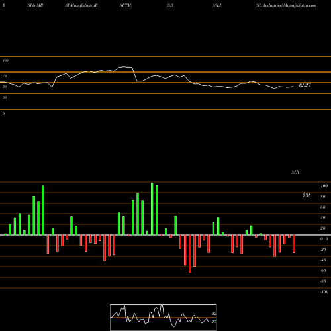Click the MR axis label 40
The image size is (331, 331).
coord(323,218)
